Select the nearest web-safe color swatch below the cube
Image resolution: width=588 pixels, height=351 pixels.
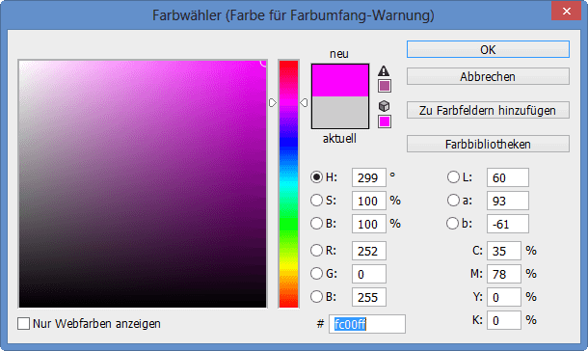coord(385,121)
